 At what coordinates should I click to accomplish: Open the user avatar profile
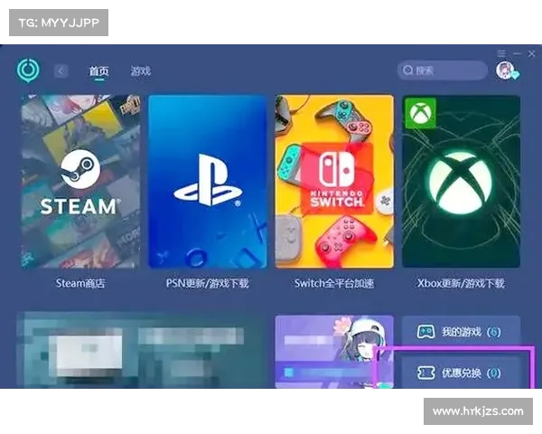coord(505,71)
